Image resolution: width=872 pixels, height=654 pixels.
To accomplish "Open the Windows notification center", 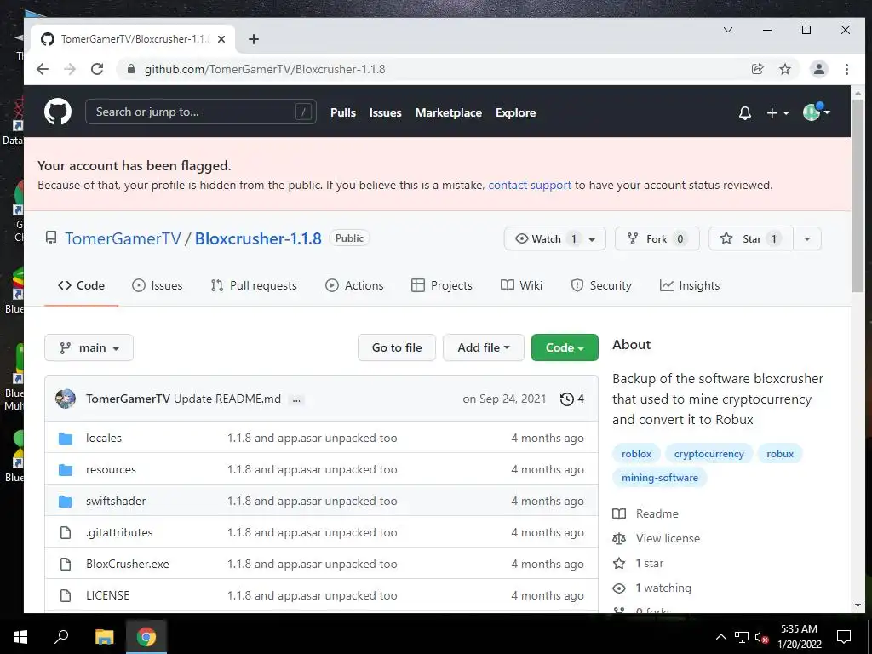I will 844,637.
